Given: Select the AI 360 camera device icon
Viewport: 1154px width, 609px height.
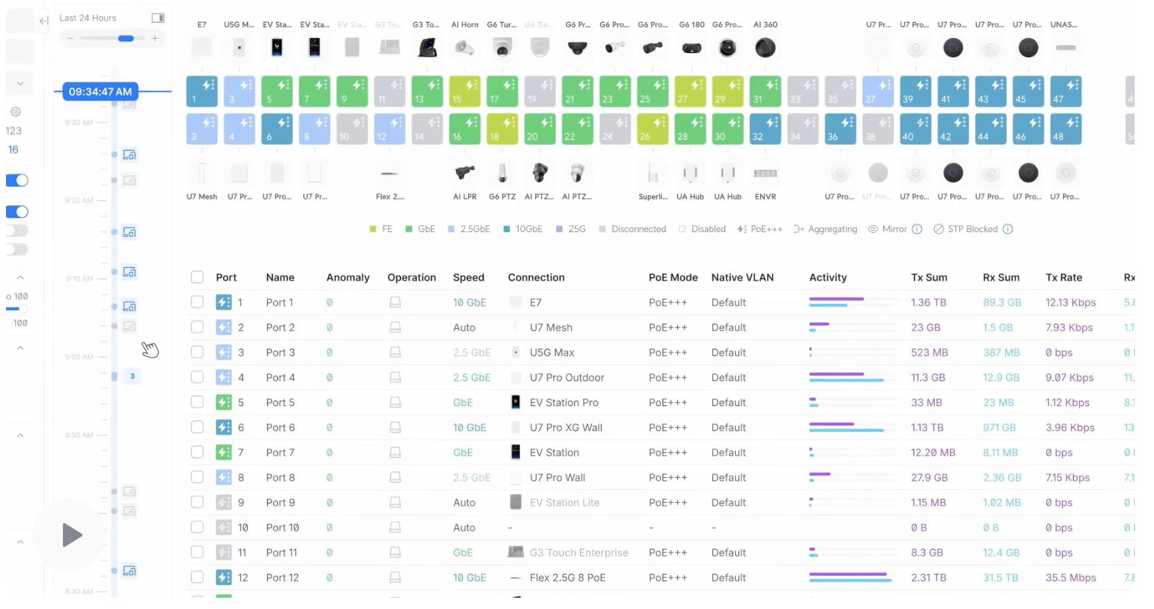Looking at the screenshot, I should (x=765, y=48).
